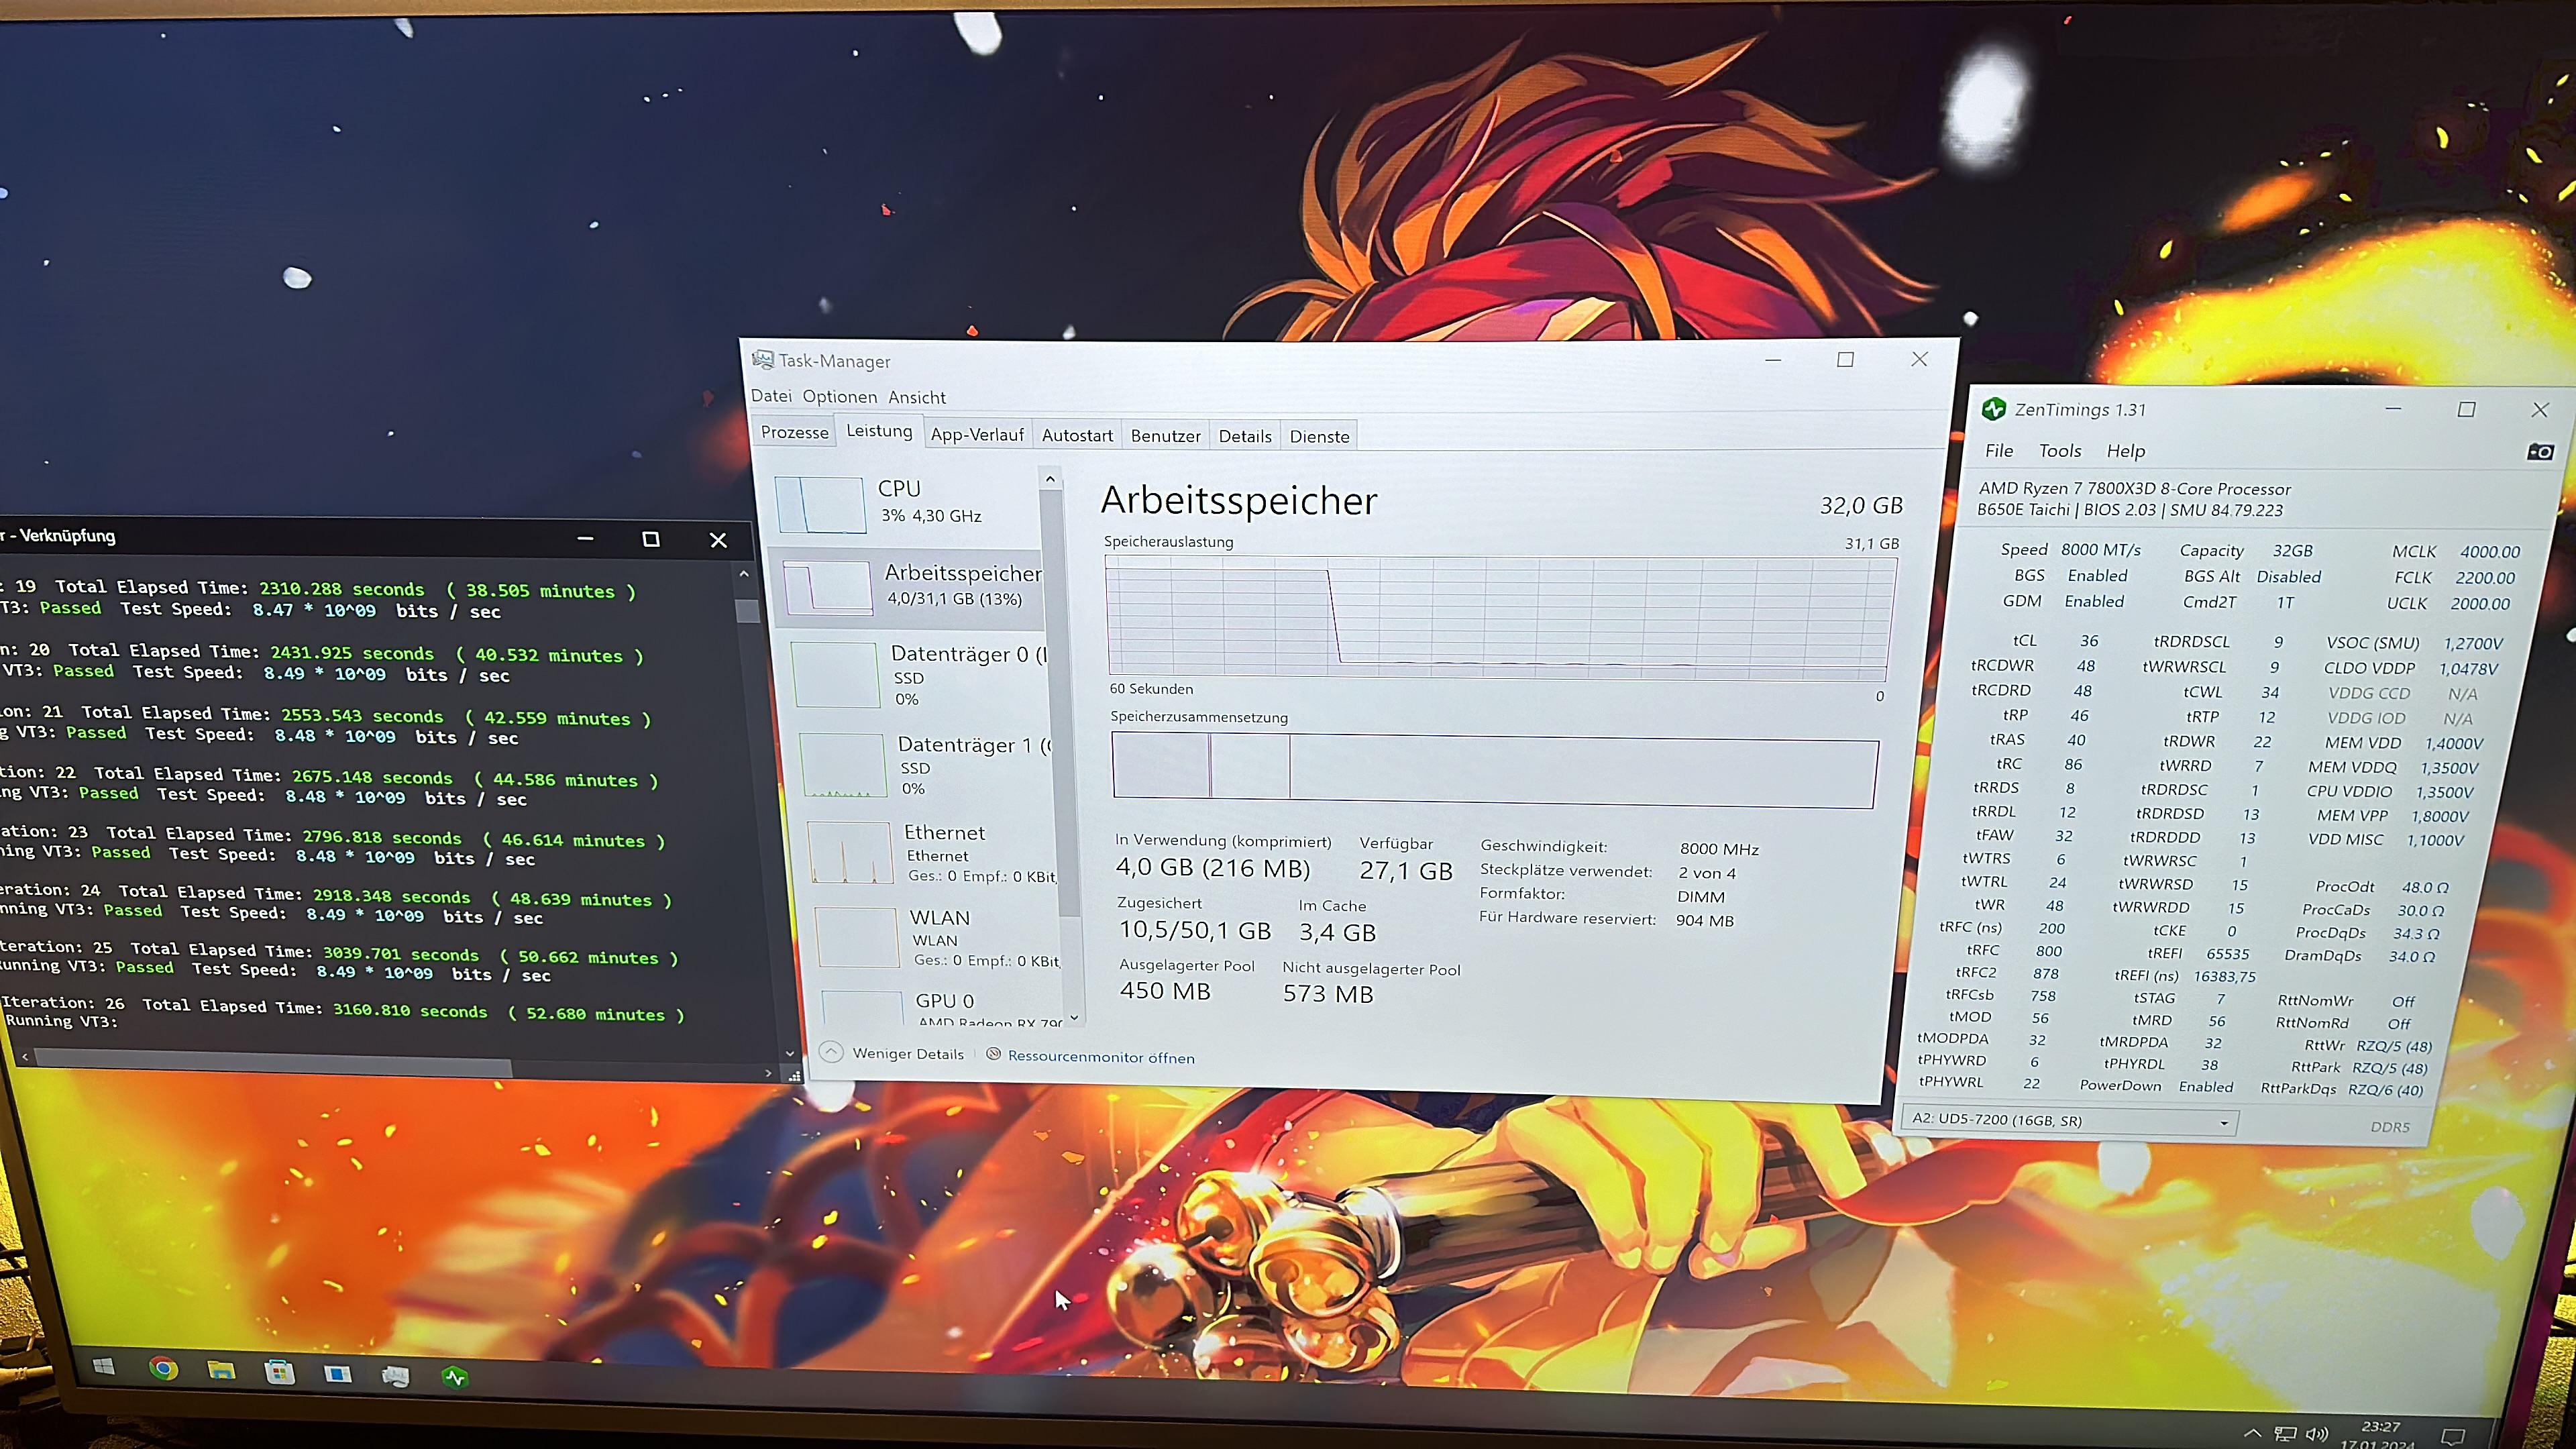
Task: Open the Optionen menu in Task-Manager
Action: pos(839,397)
